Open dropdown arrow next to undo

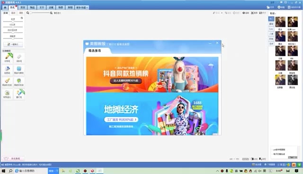point(222,13)
